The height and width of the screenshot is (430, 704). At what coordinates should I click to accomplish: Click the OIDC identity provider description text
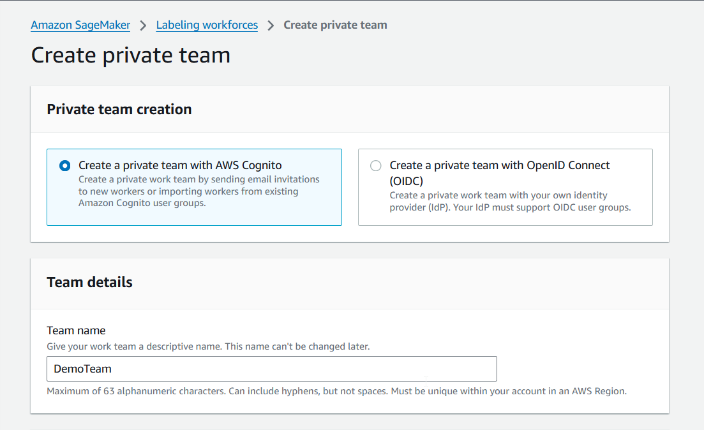pyautogui.click(x=510, y=202)
